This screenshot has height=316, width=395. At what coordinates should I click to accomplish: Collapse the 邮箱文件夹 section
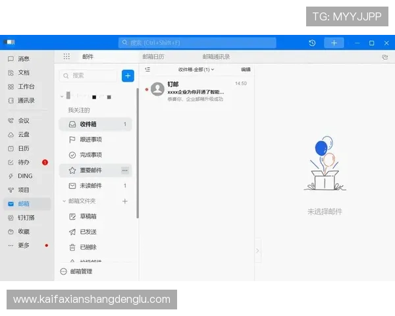64,201
